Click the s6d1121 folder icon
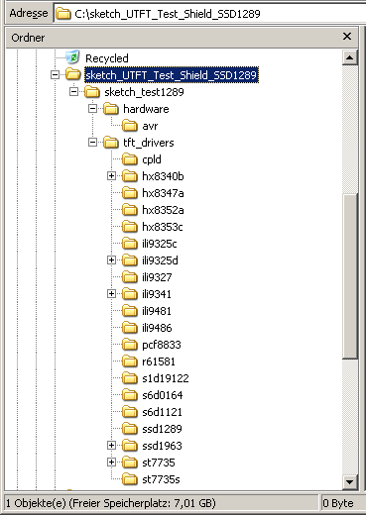The width and height of the screenshot is (366, 516). (x=130, y=411)
